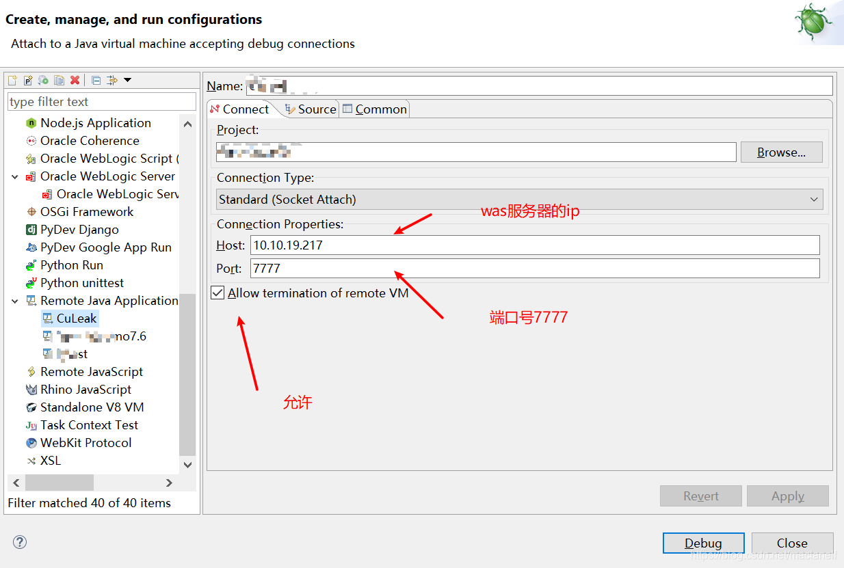Click the New launch configuration icon
844x568 pixels.
pos(12,81)
